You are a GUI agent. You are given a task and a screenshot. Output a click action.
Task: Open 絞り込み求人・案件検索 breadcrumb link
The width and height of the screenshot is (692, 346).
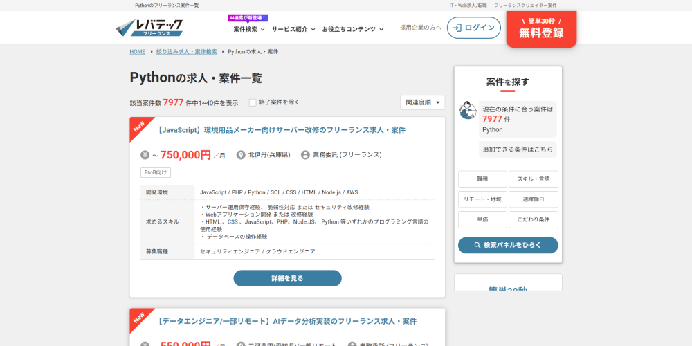(187, 52)
